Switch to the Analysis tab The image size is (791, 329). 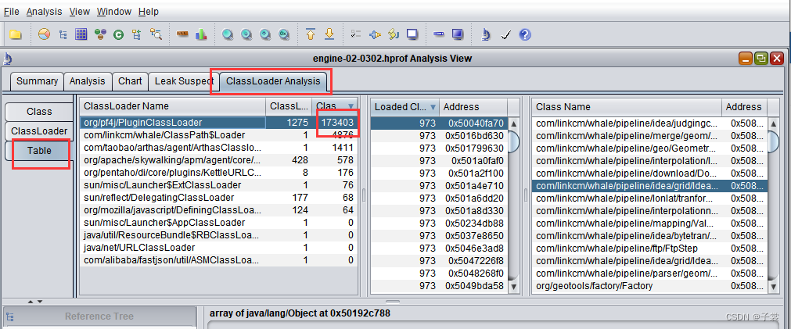coord(88,81)
